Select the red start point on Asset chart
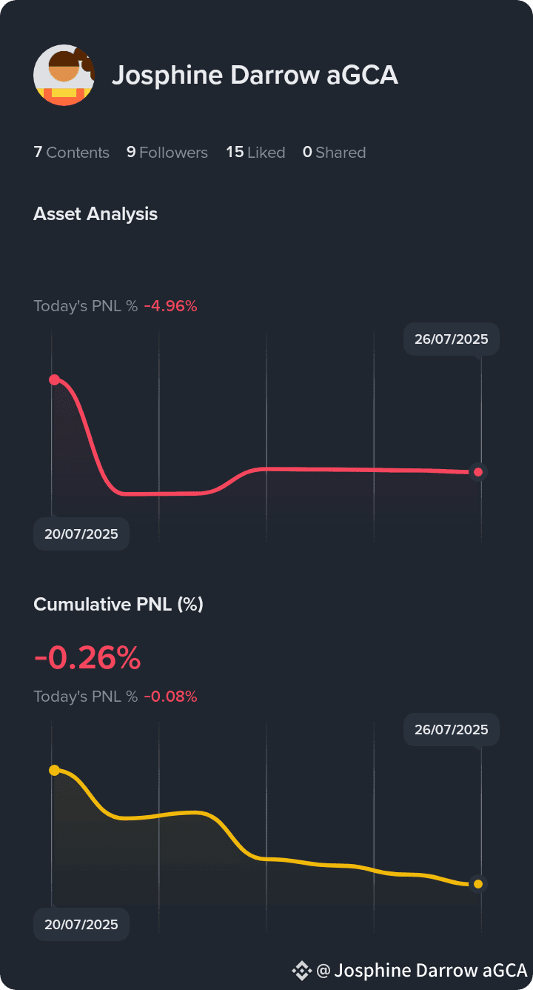This screenshot has width=533, height=990. (54, 379)
